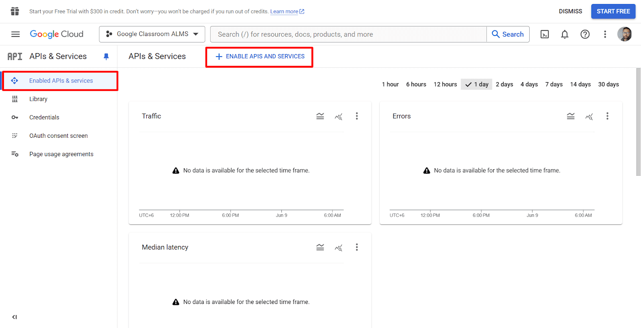Click the Credentials key icon
This screenshot has width=641, height=328.
[x=15, y=117]
